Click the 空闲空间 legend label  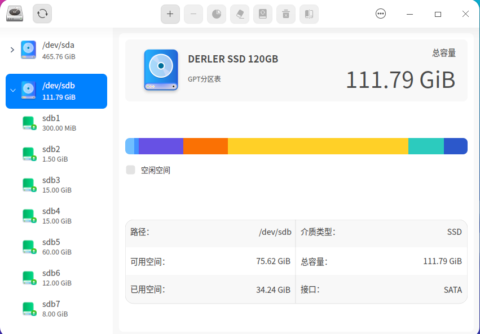click(156, 170)
